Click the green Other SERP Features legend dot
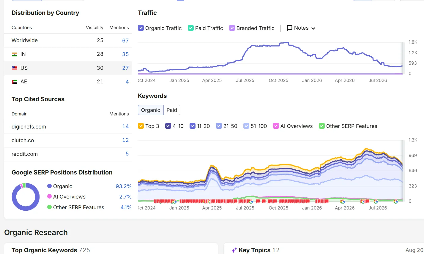 (x=50, y=207)
